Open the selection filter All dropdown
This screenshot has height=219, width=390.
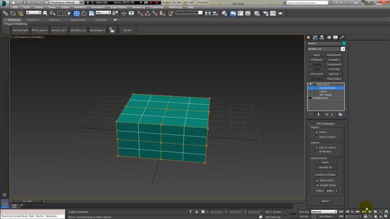34,13
